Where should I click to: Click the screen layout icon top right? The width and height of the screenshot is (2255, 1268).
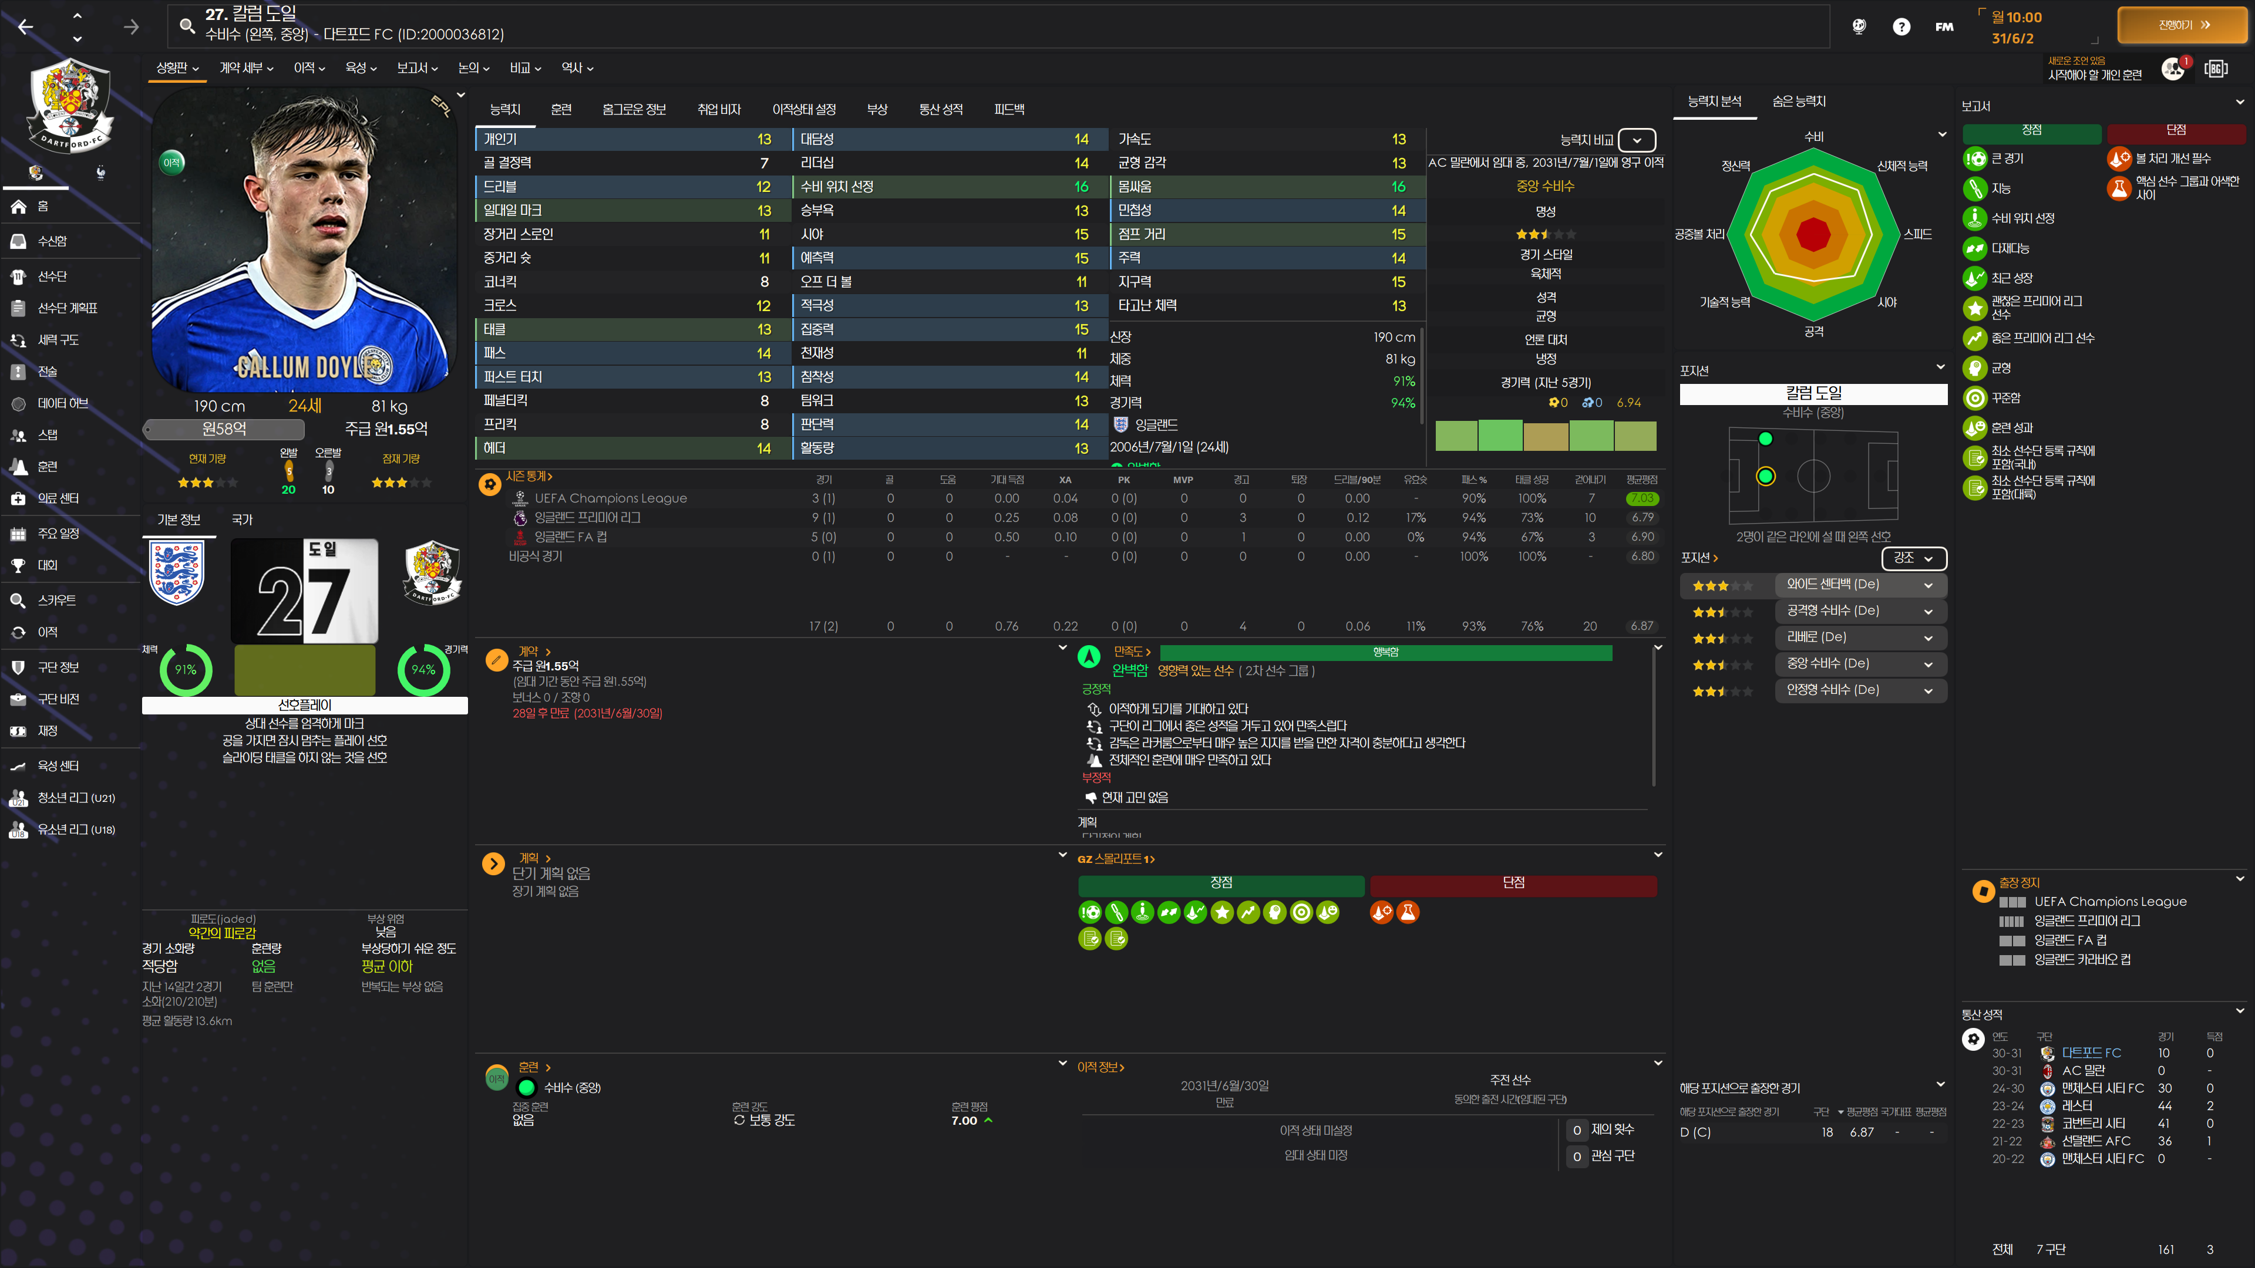coord(2216,69)
